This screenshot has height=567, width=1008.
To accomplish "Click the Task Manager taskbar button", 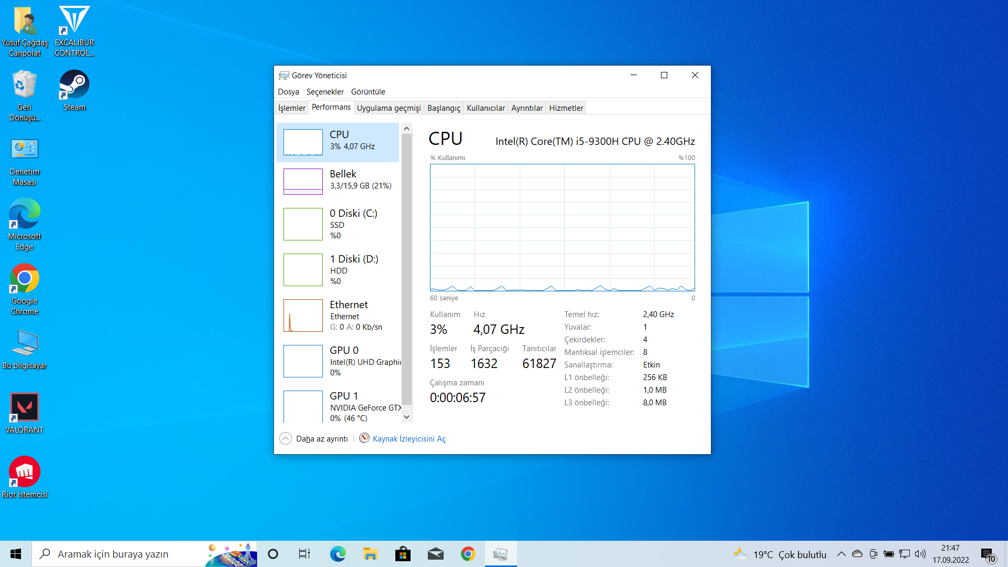I will point(501,554).
